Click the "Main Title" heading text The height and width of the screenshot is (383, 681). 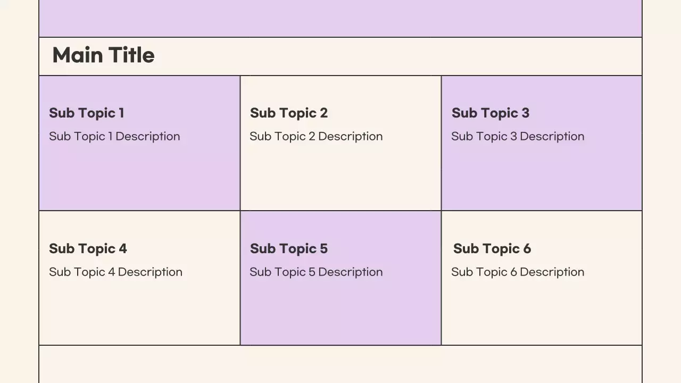pyautogui.click(x=103, y=55)
